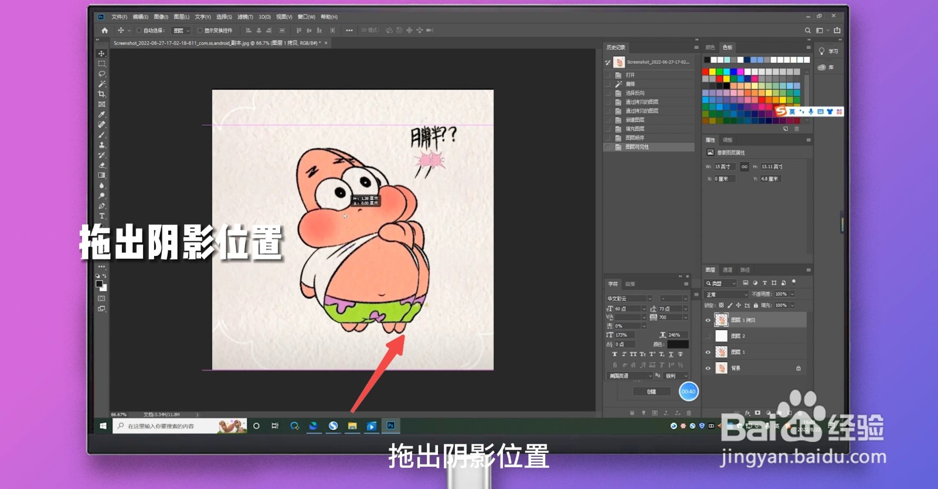The height and width of the screenshot is (489, 938).
Task: Open the 文件(F) menu
Action: click(x=120, y=17)
